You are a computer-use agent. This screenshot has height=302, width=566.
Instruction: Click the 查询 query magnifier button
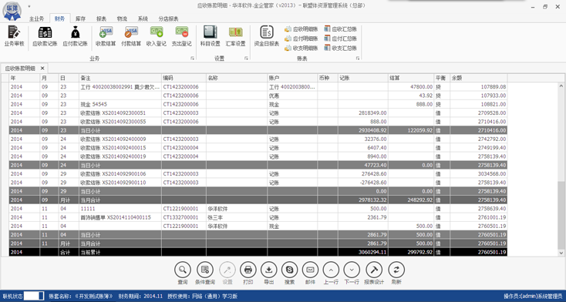[183, 270]
